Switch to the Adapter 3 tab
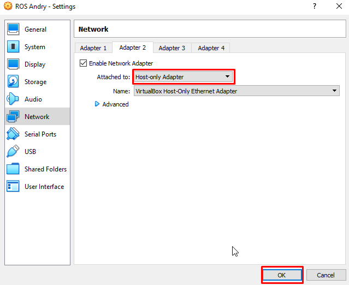349x285 pixels. click(171, 48)
